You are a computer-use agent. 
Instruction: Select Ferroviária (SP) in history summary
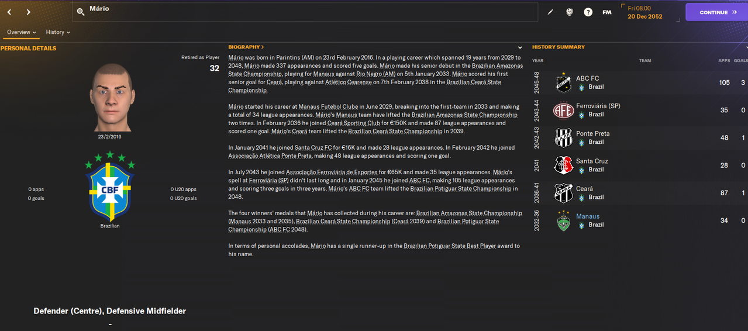598,106
